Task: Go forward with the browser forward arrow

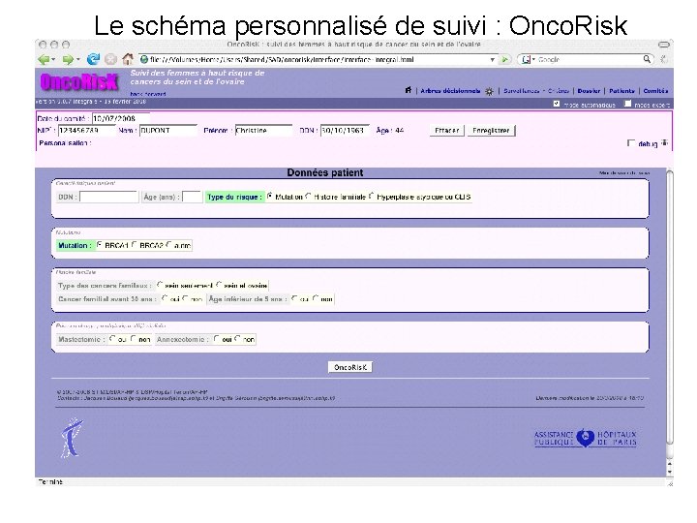Action: point(68,59)
